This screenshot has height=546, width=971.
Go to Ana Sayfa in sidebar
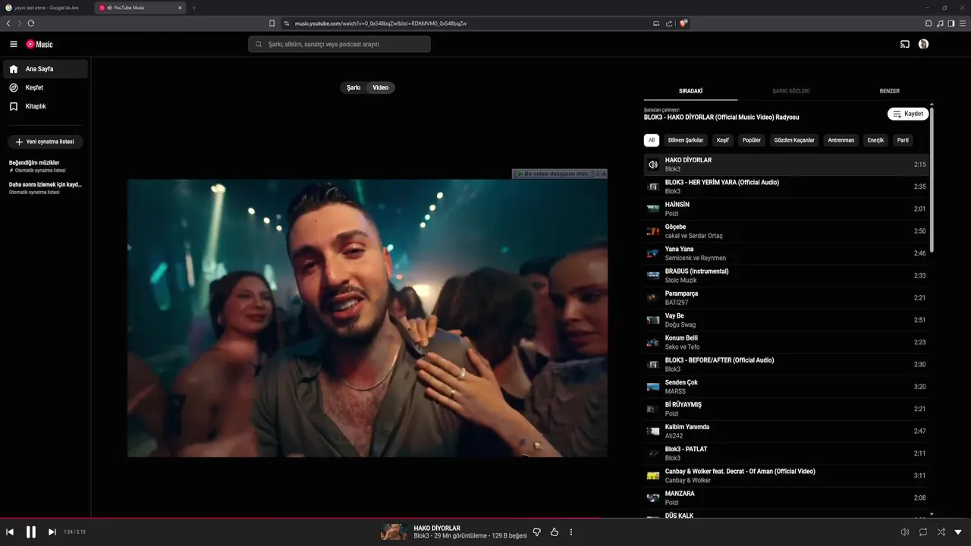[x=46, y=69]
